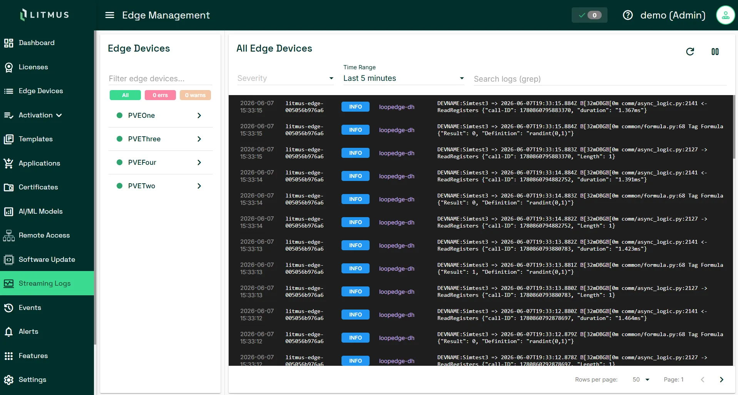Select the PVETwo device name
This screenshot has width=738, height=395.
[x=142, y=186]
